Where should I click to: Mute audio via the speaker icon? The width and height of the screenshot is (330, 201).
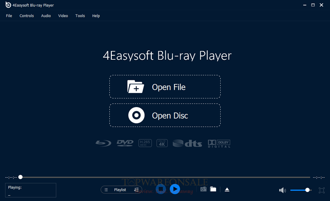point(283,190)
